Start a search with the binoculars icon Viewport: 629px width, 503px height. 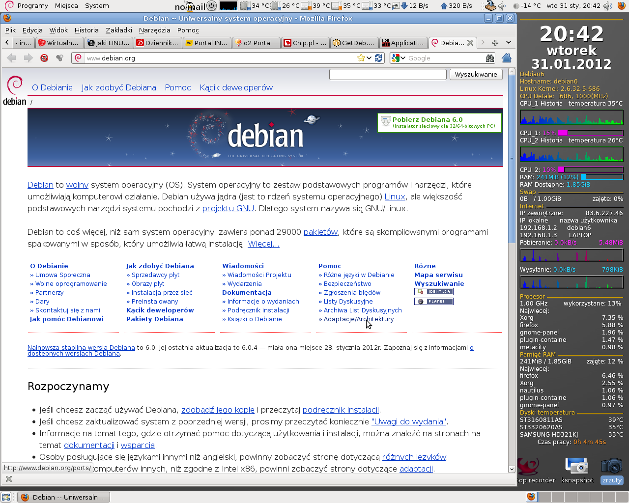point(489,58)
